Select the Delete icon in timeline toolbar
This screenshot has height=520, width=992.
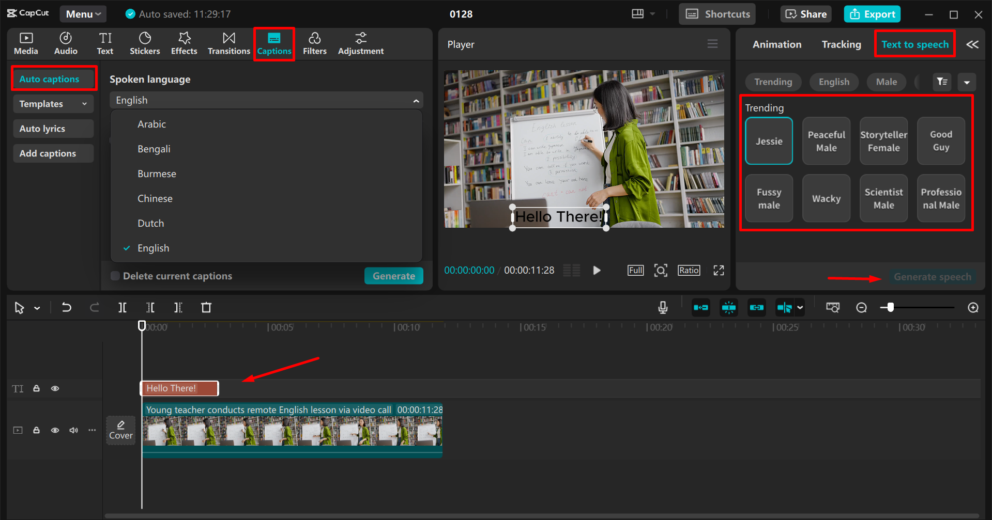click(x=206, y=307)
